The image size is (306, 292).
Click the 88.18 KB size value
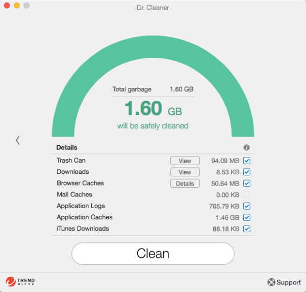coord(226,229)
